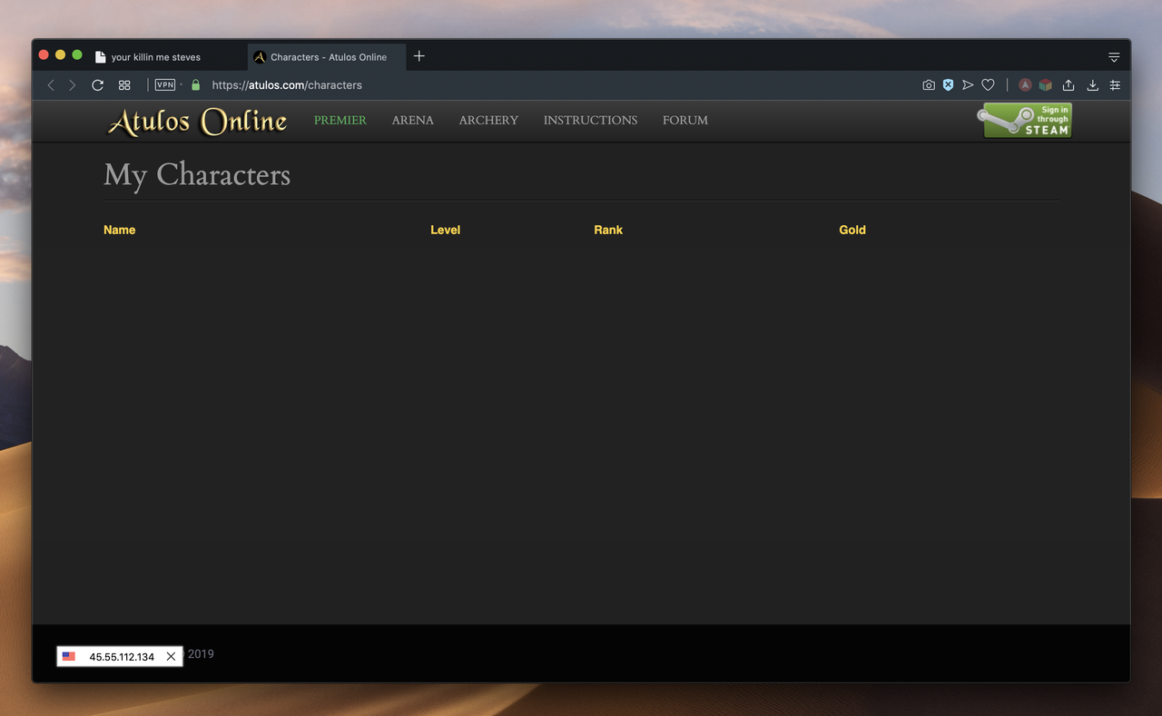The height and width of the screenshot is (716, 1162).
Task: Click the cube extension icon
Action: (x=1046, y=85)
